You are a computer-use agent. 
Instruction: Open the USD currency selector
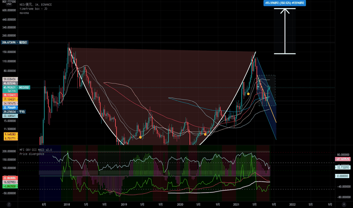click(9, 4)
